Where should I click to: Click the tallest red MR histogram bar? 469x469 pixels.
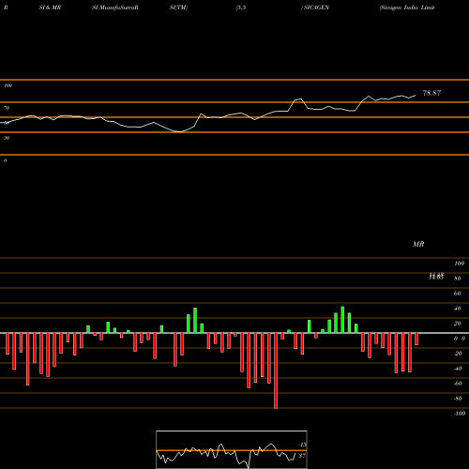tap(276, 371)
